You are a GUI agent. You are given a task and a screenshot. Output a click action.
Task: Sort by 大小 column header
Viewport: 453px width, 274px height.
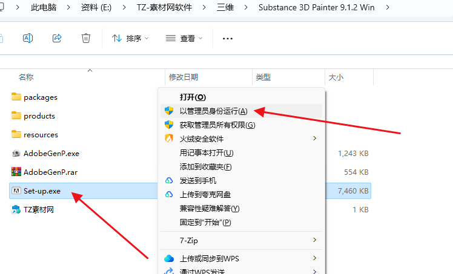tap(336, 77)
